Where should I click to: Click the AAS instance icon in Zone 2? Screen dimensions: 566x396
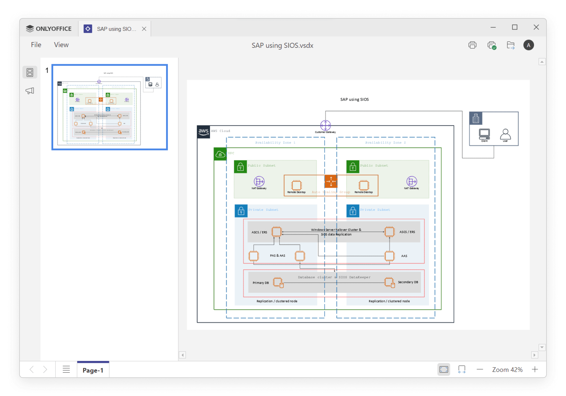click(x=389, y=256)
